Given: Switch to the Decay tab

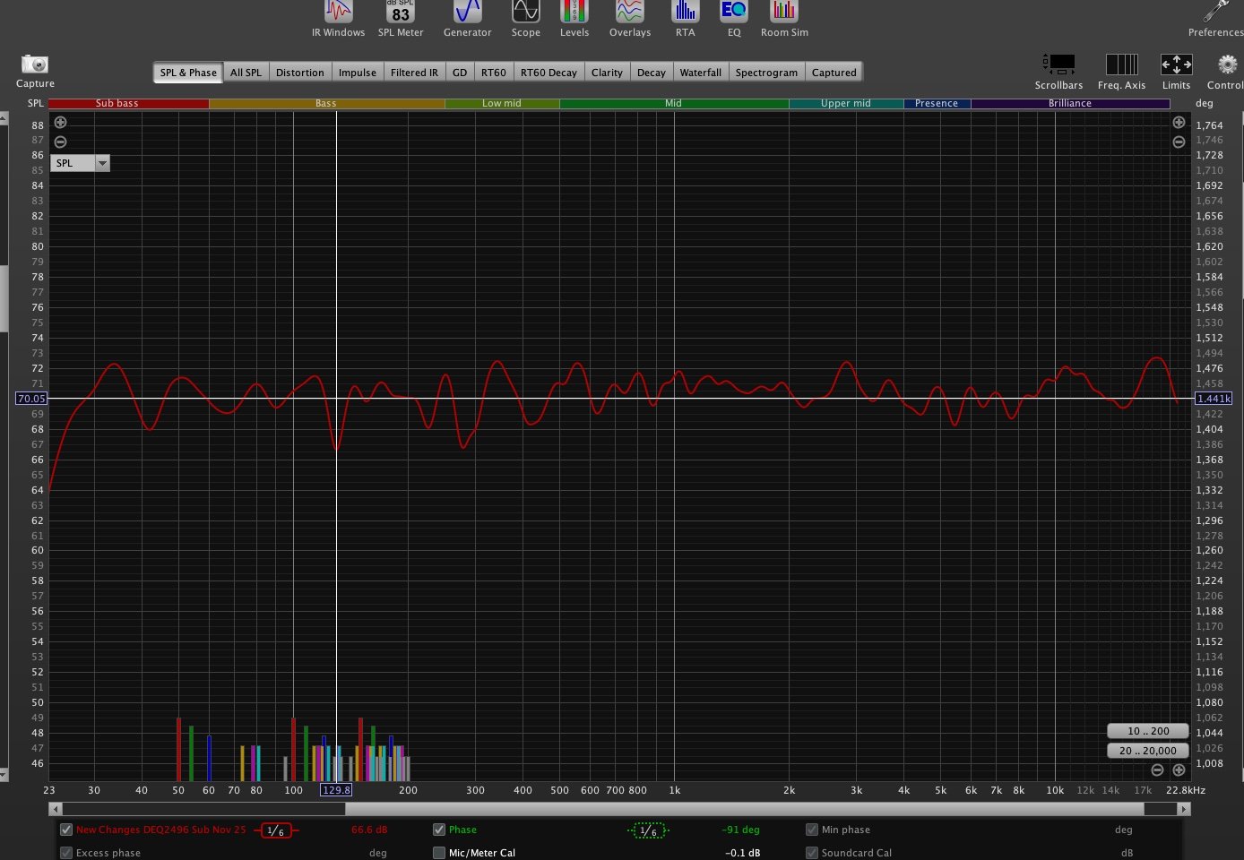Looking at the screenshot, I should [x=651, y=73].
